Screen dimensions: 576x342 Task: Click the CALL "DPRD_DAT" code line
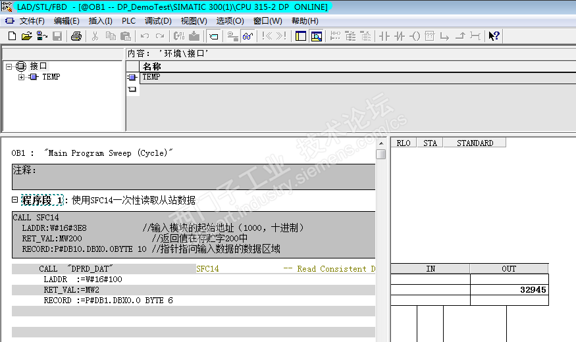tap(76, 268)
